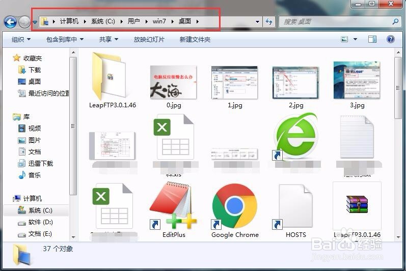The width and height of the screenshot is (406, 271).
Task: Click the file list scroll up arrow
Action: tap(398, 52)
